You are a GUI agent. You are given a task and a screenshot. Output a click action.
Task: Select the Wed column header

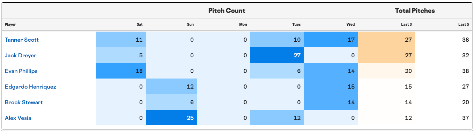(351, 24)
